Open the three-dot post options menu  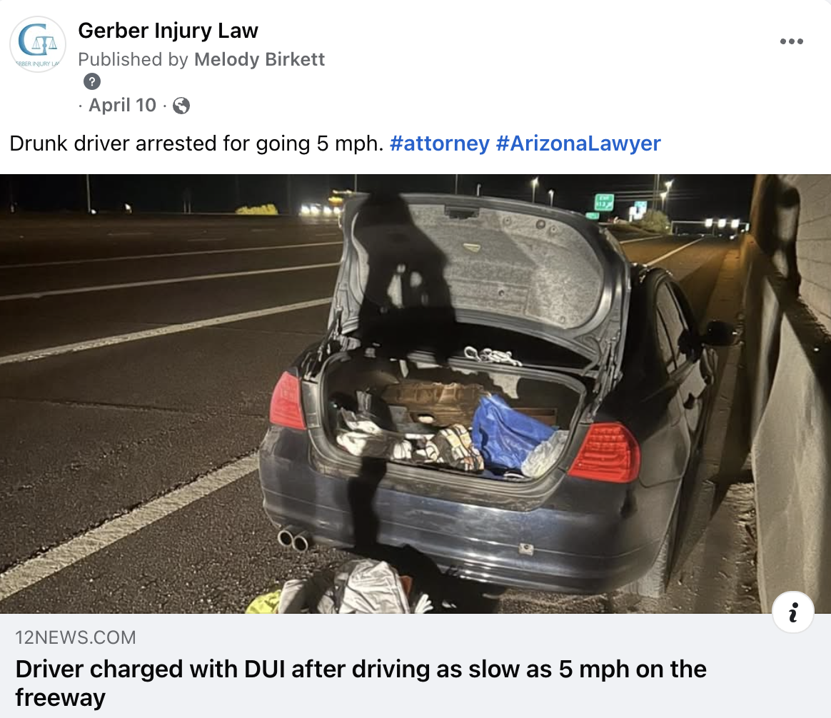791,41
